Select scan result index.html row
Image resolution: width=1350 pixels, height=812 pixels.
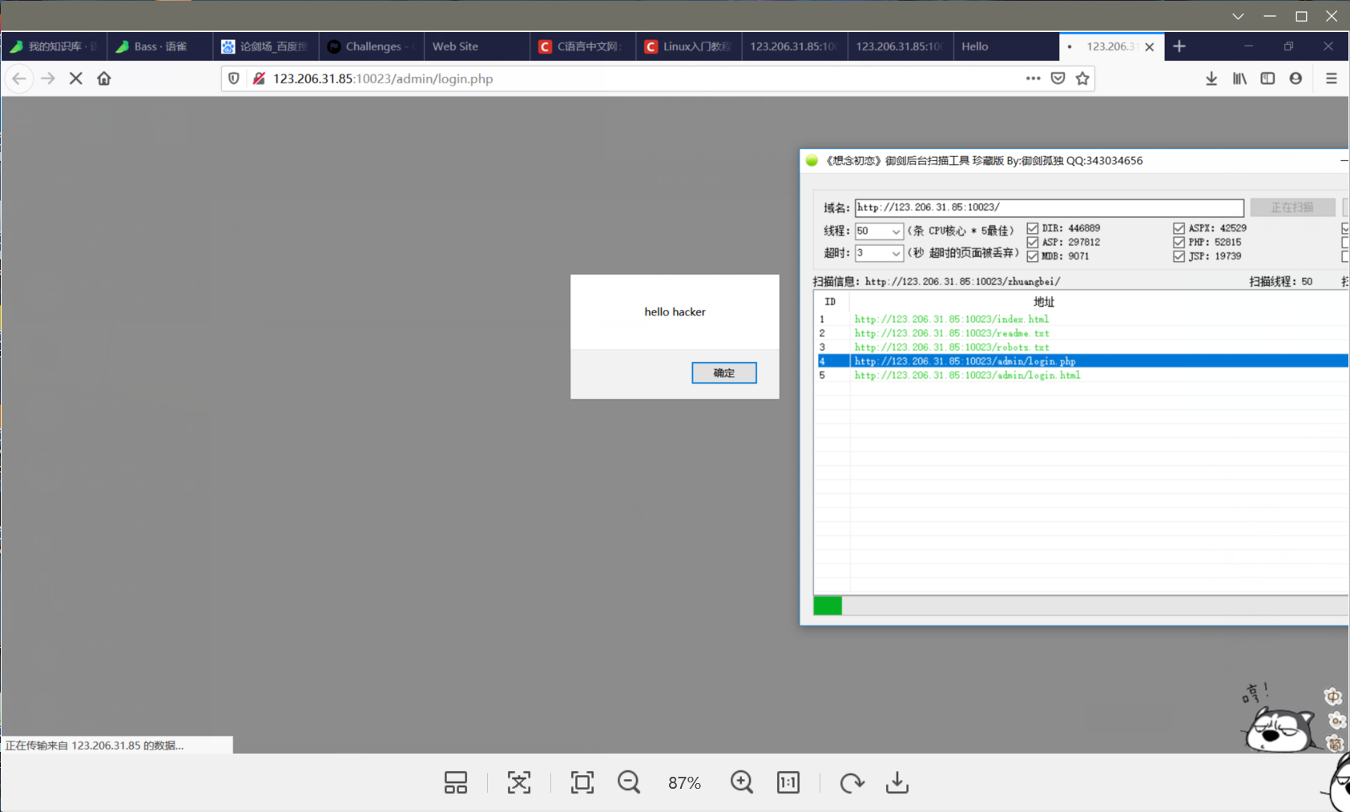(x=1082, y=319)
